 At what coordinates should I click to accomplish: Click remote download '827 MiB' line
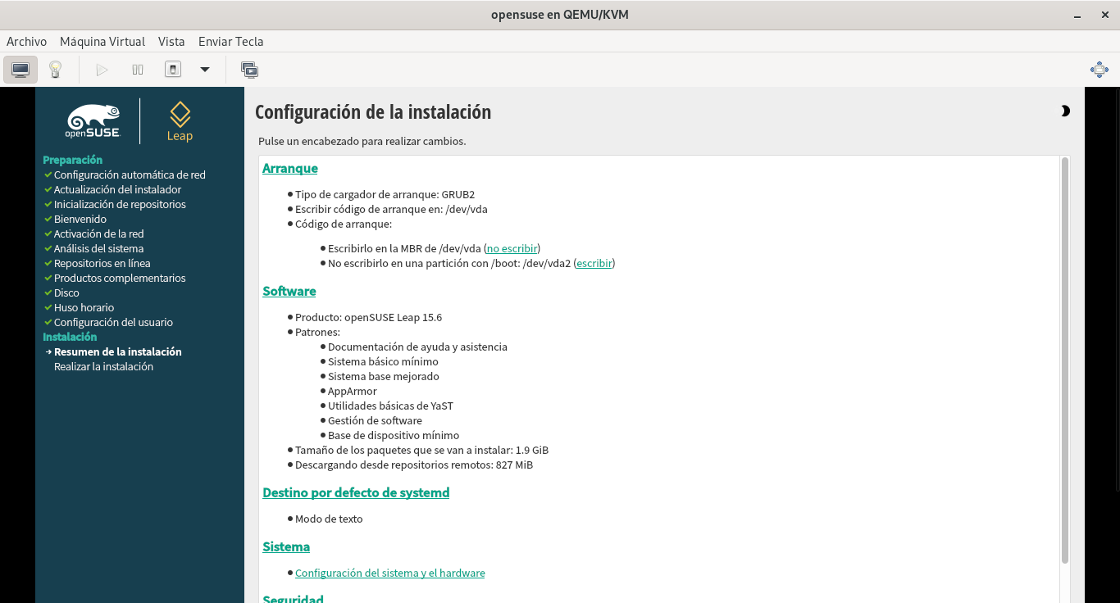click(414, 465)
